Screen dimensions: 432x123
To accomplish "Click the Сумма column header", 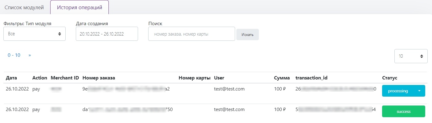I will tap(282, 78).
